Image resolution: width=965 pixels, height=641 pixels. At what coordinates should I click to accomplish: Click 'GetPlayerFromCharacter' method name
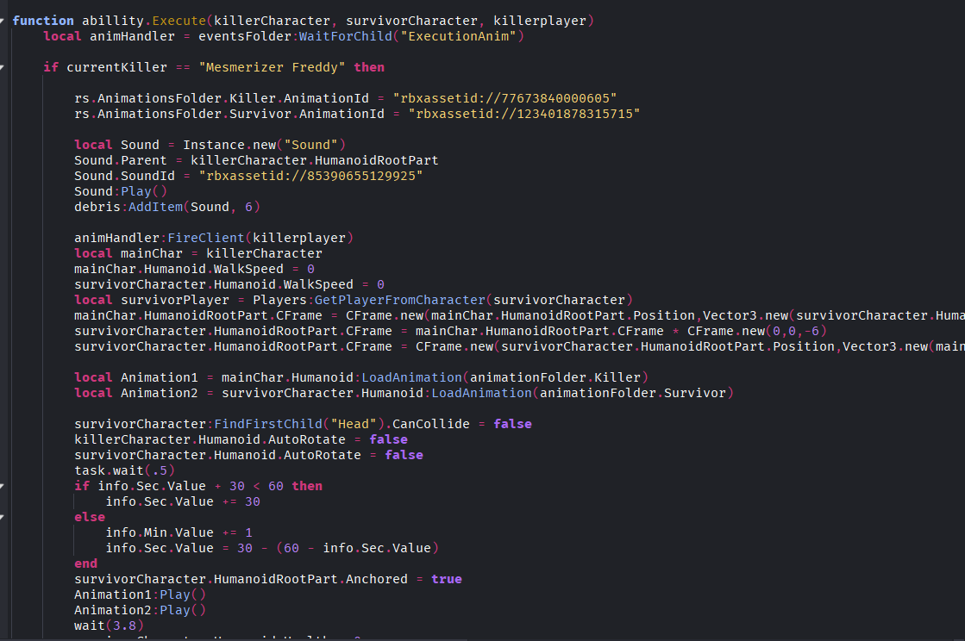pyautogui.click(x=400, y=300)
